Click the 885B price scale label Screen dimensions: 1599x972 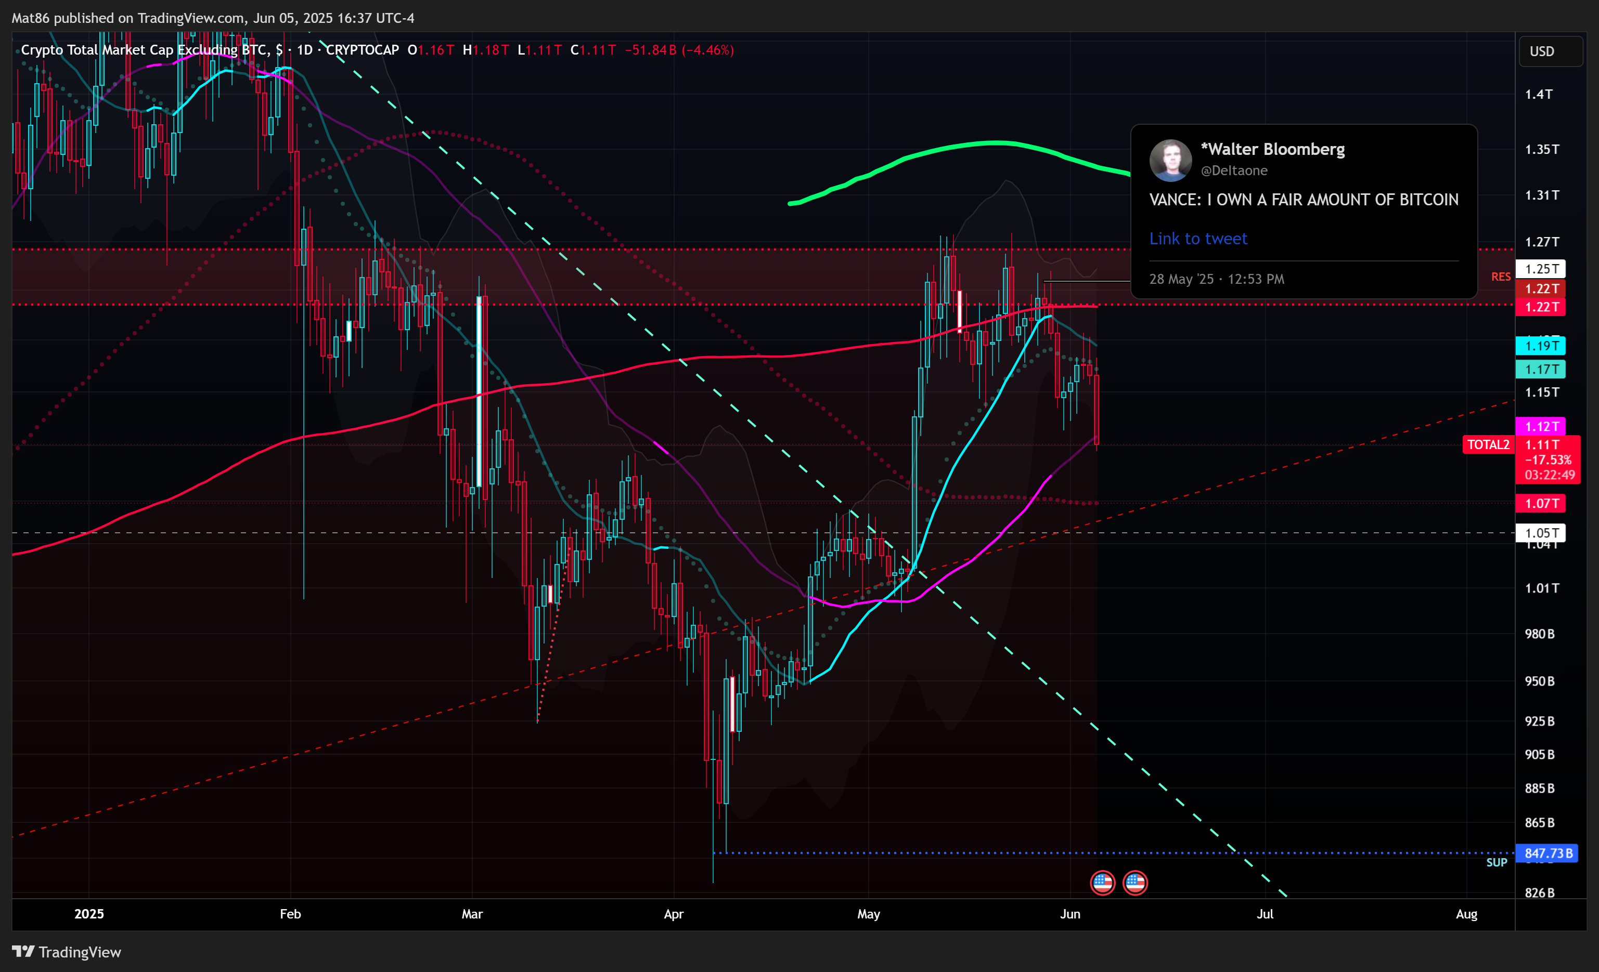[x=1539, y=789]
